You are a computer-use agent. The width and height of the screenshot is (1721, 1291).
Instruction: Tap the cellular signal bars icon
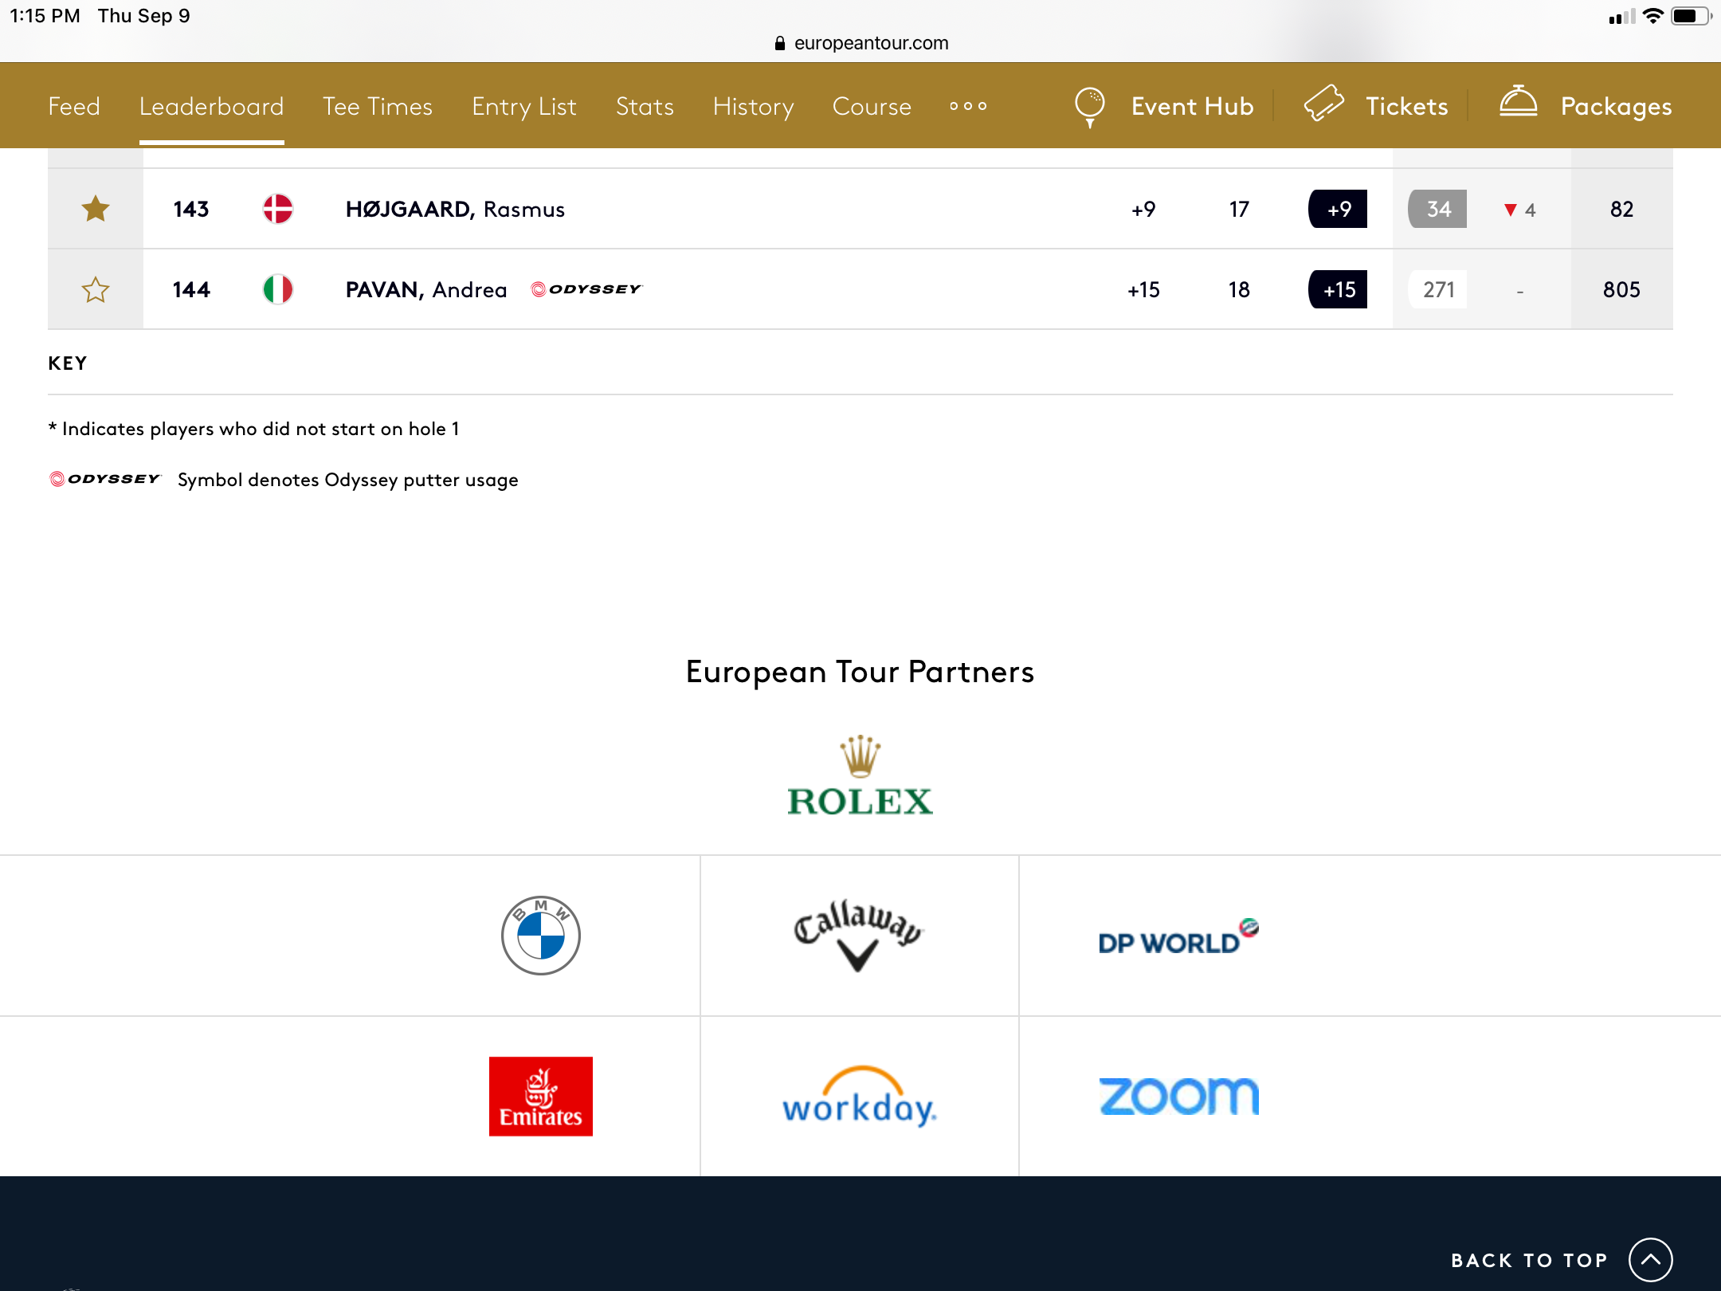(1621, 16)
